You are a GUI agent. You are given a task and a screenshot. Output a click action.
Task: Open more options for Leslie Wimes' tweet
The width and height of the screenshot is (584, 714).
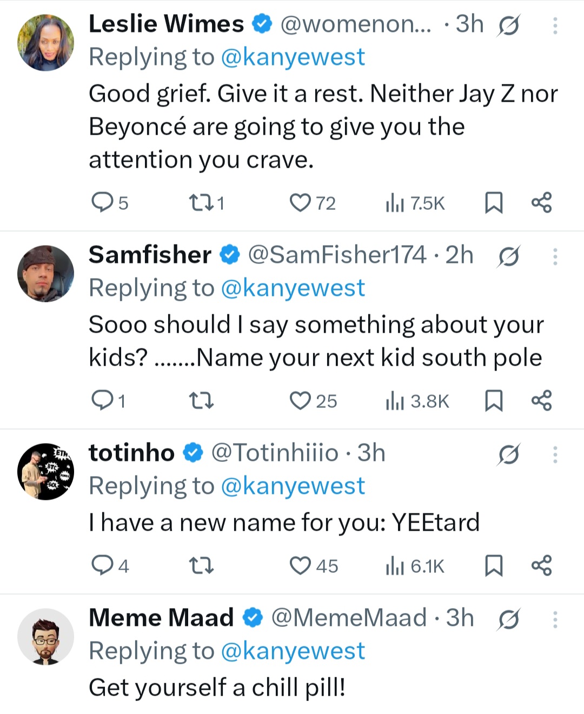coord(555,25)
